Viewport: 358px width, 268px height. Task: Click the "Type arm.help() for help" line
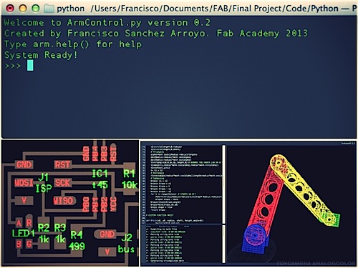coord(73,44)
